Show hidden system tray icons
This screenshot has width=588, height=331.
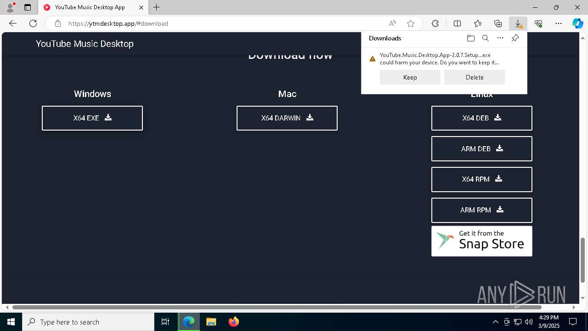tap(495, 322)
